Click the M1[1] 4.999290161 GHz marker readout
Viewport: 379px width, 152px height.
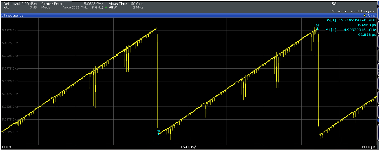[352, 30]
